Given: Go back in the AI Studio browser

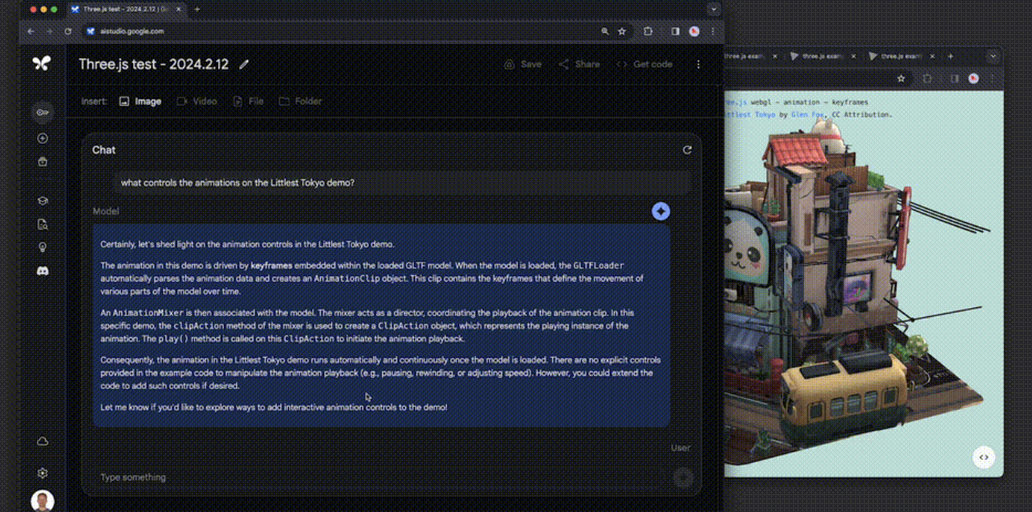Looking at the screenshot, I should (x=30, y=31).
